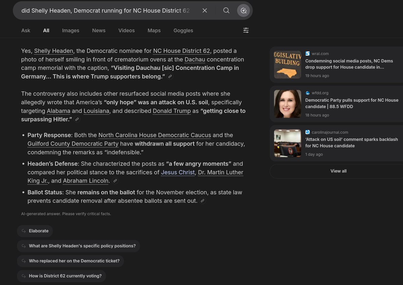Open the Donald Trump entity link
The image size is (403, 285).
(x=172, y=111)
